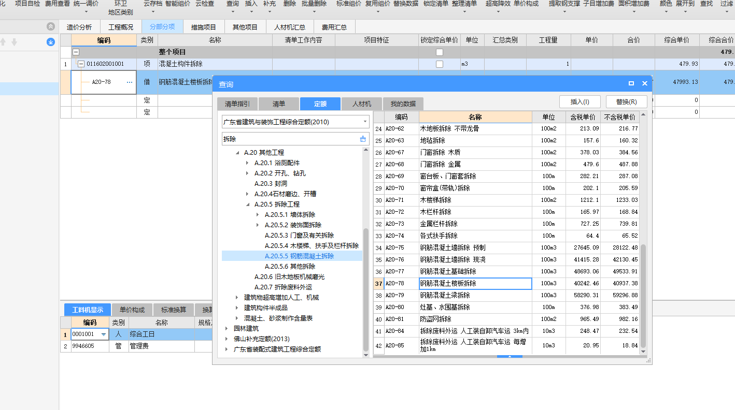
Task: Open the 广东省建筑与装饰工程综合定额(2010) dropdown
Action: (365, 122)
